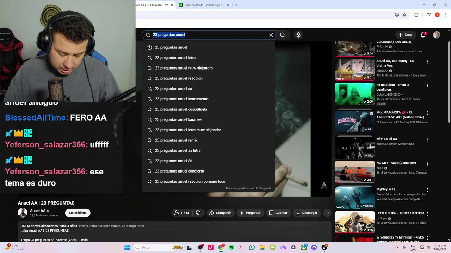
Task: Choose suggestion 23 preguntas anuel 8d
Action: pos(208,161)
